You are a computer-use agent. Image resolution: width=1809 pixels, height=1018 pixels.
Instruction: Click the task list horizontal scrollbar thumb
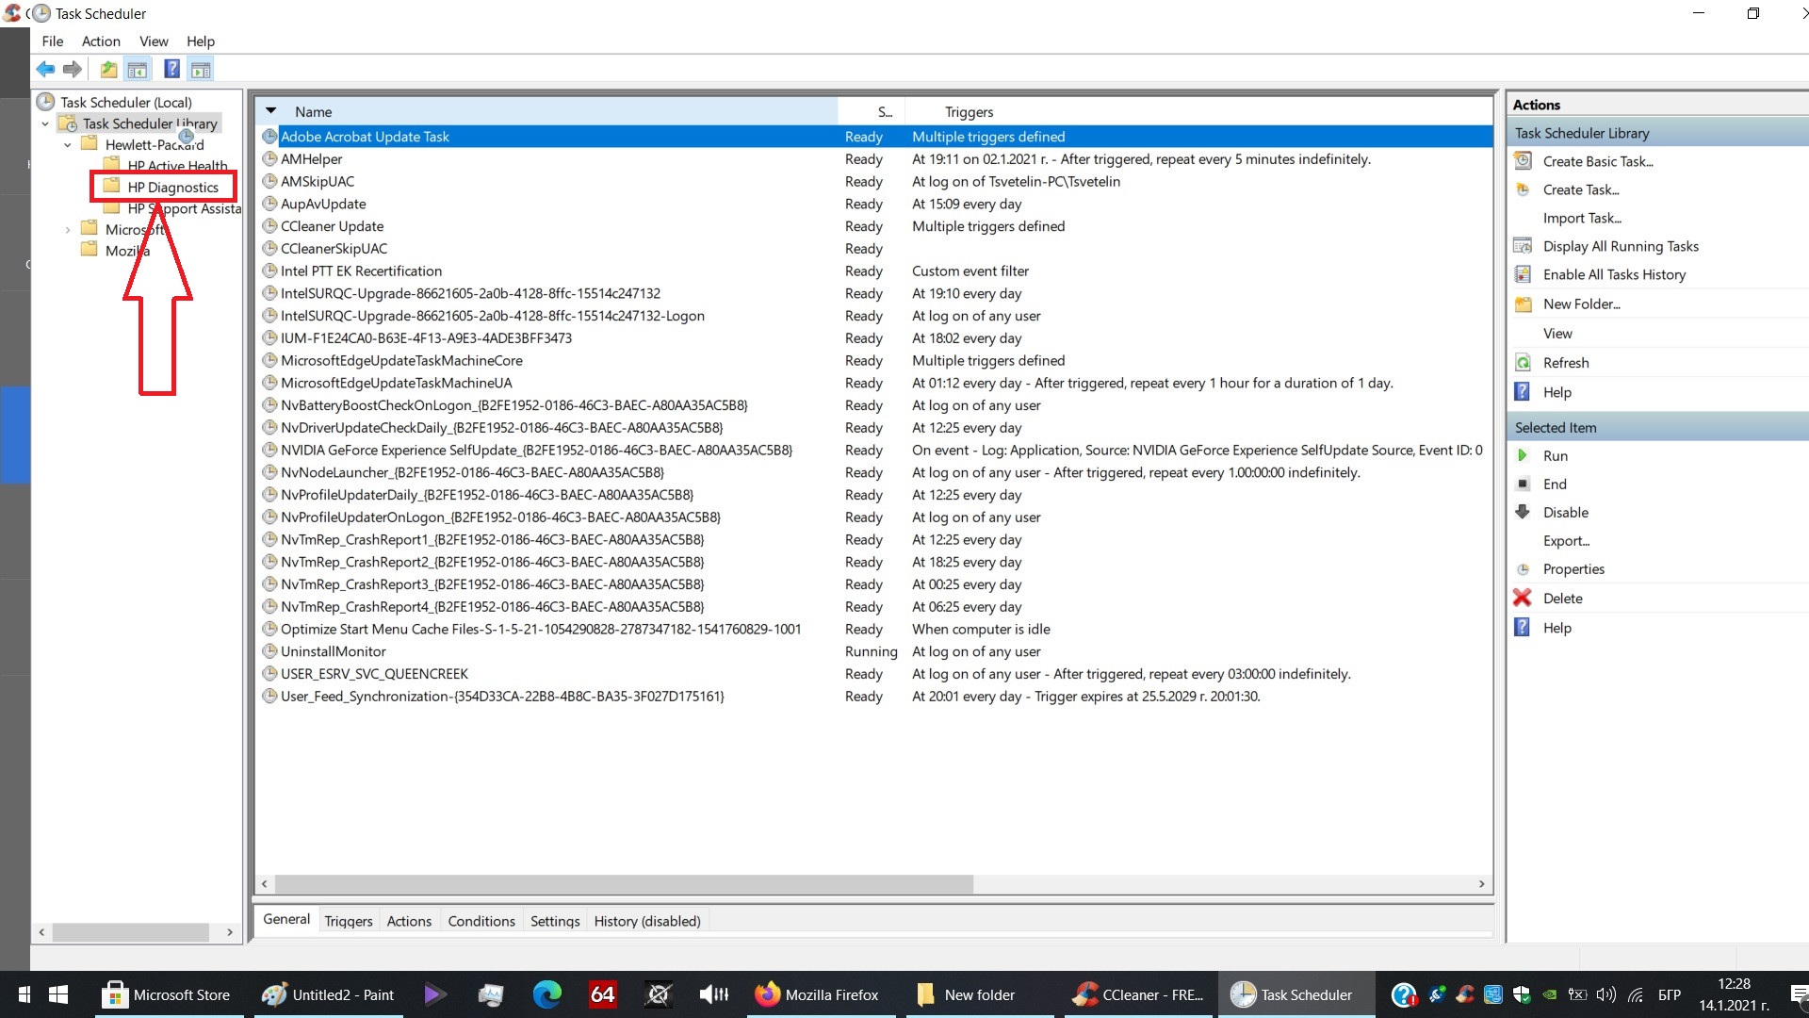point(624,884)
